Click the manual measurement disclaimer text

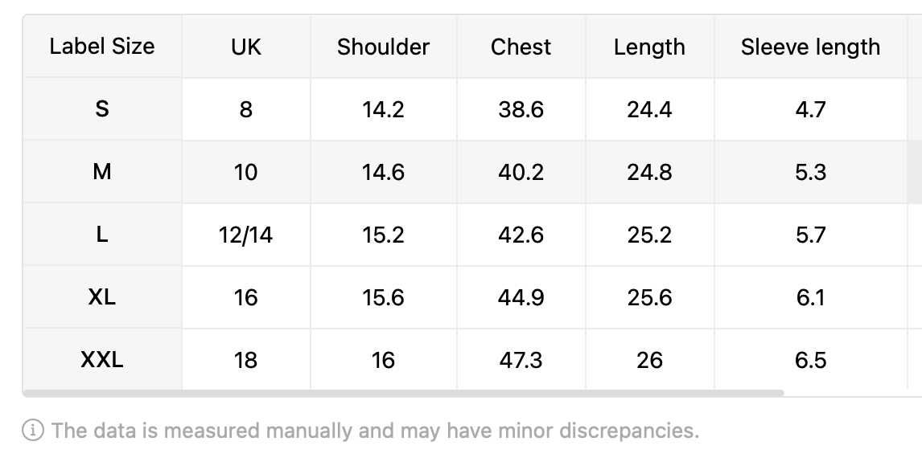click(x=375, y=430)
